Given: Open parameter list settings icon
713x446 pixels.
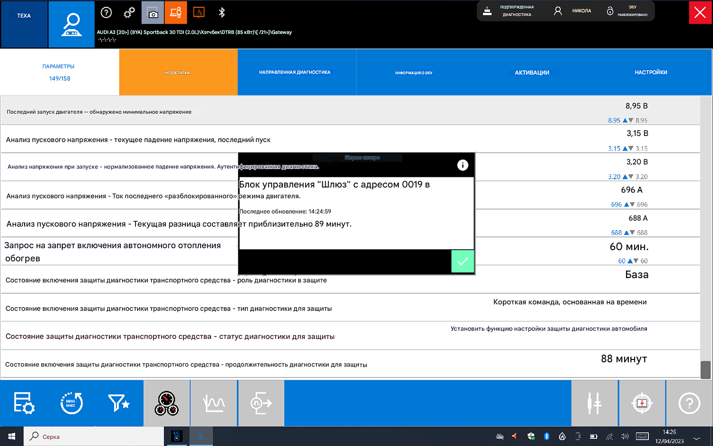Looking at the screenshot, I should click(24, 403).
